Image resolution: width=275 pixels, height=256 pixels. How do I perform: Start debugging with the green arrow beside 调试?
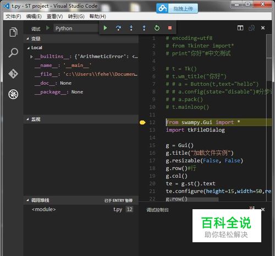point(48,28)
